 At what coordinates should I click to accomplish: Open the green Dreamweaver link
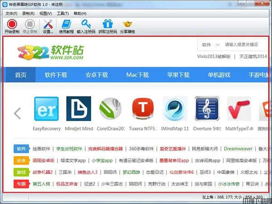(x=238, y=149)
